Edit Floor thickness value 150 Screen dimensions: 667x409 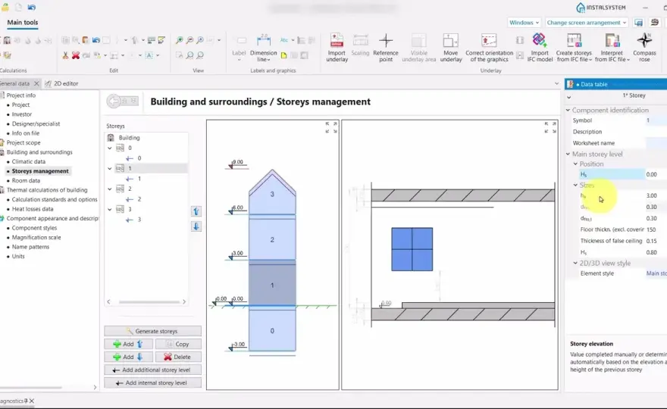pos(656,229)
